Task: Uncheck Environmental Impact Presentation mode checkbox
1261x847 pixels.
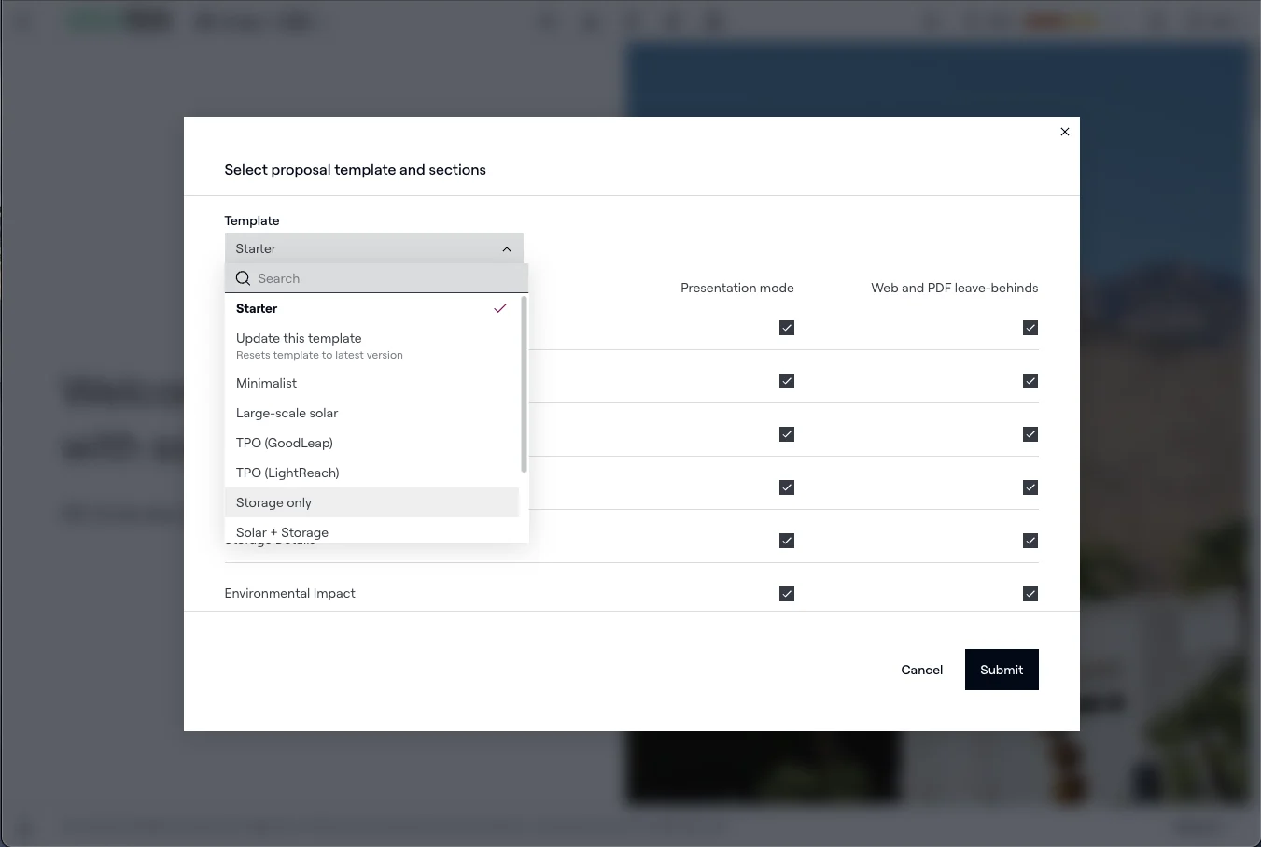Action: 787,594
